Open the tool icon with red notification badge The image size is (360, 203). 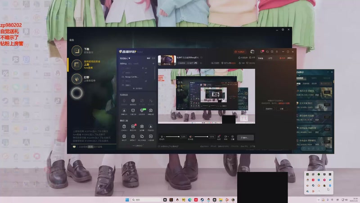coord(133,127)
